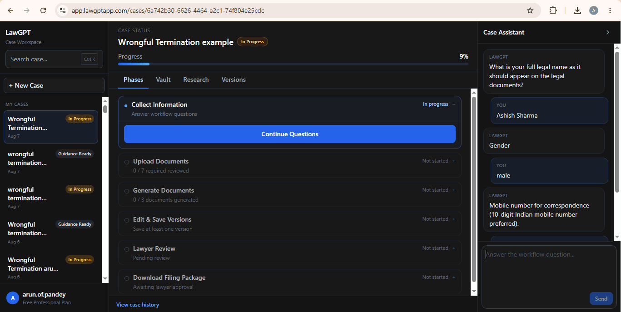Select the Edit & Save Versions status circle
This screenshot has width=621, height=312.
(x=127, y=220)
